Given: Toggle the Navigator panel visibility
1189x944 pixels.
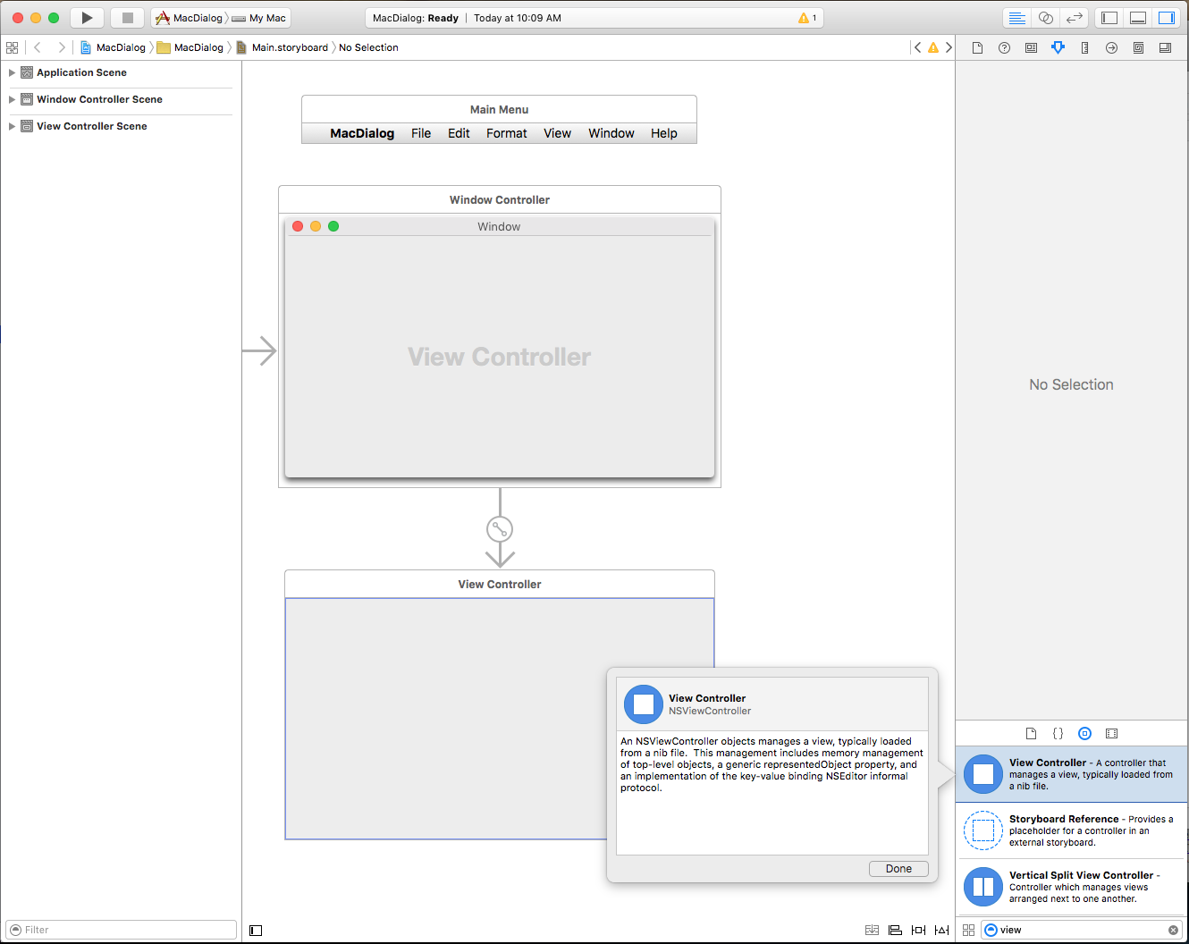Looking at the screenshot, I should 1108,17.
